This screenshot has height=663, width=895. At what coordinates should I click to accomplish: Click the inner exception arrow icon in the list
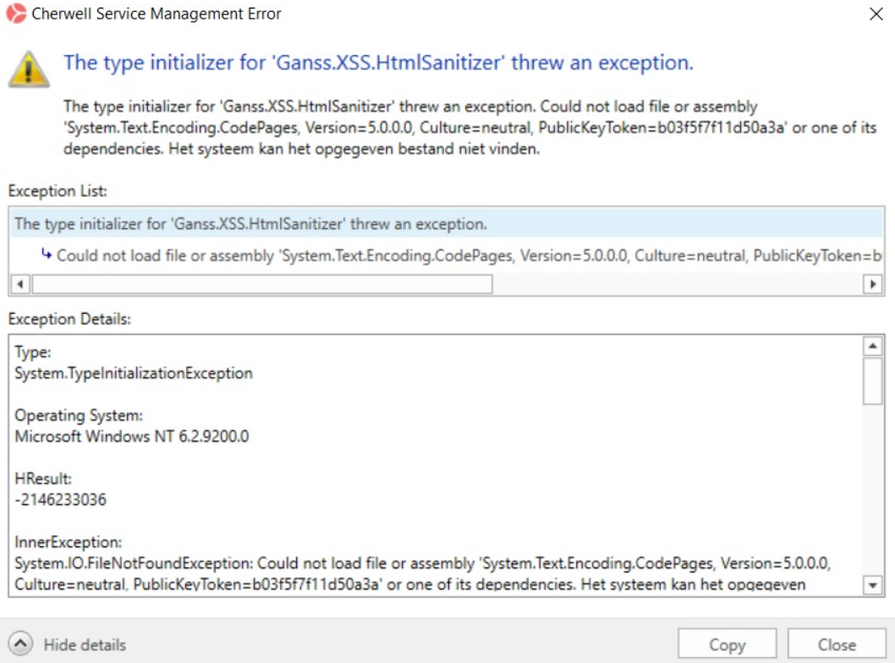click(47, 254)
